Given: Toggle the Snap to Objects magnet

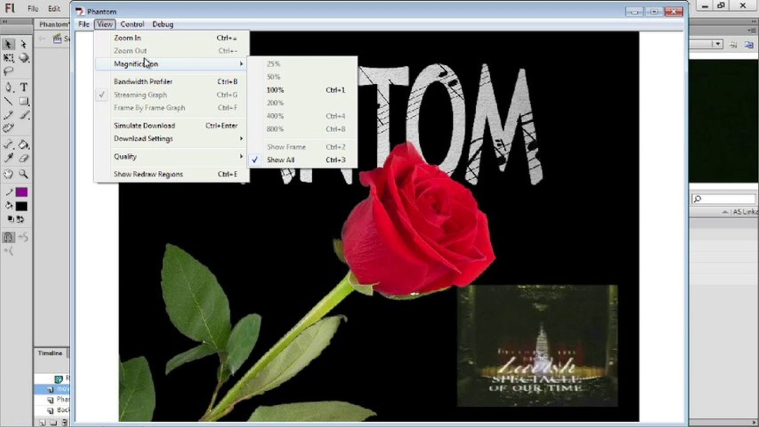Looking at the screenshot, I should click(9, 237).
